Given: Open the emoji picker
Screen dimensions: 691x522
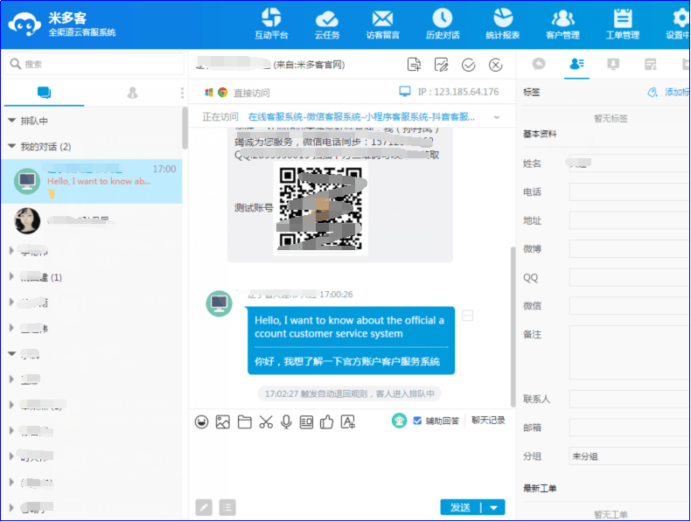Looking at the screenshot, I should click(x=201, y=422).
